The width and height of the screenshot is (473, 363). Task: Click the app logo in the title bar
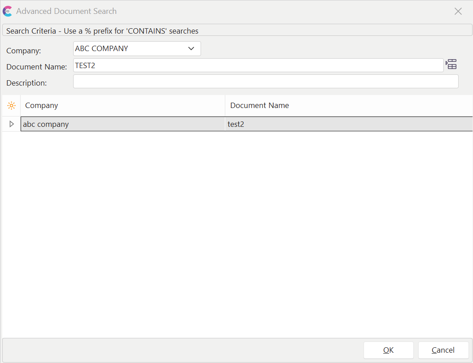[x=8, y=11]
